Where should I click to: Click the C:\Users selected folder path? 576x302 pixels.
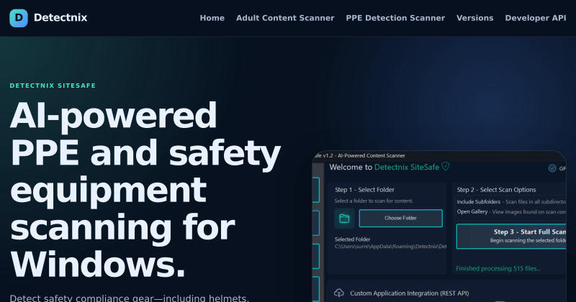click(x=390, y=247)
